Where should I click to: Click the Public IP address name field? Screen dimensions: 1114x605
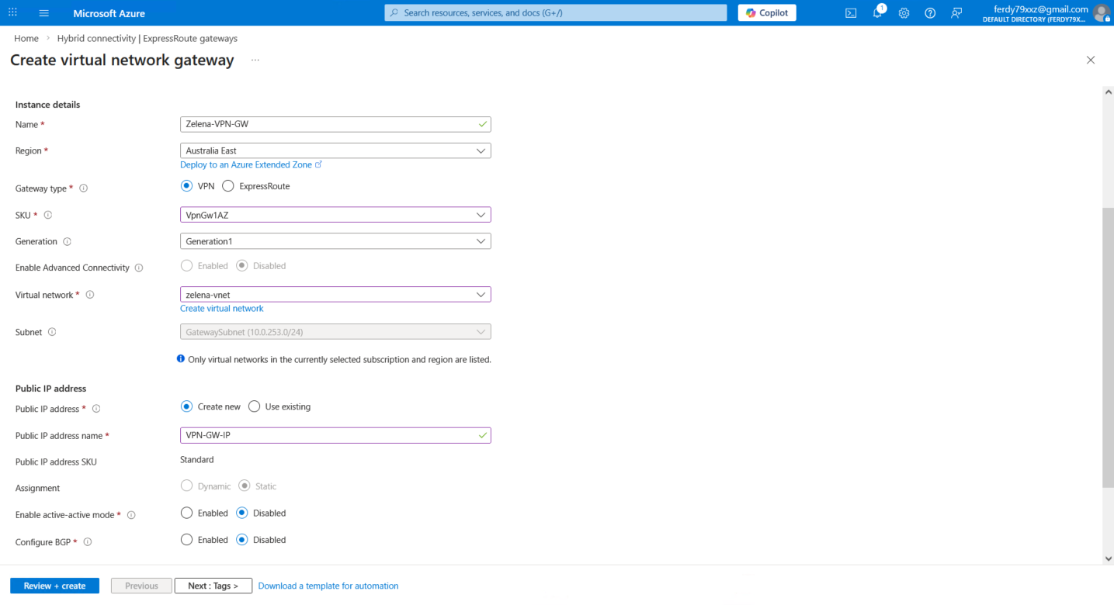(x=330, y=435)
